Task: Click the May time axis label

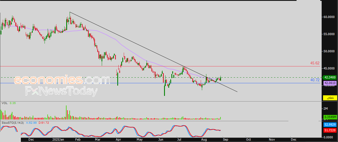Action: click(x=140, y=140)
